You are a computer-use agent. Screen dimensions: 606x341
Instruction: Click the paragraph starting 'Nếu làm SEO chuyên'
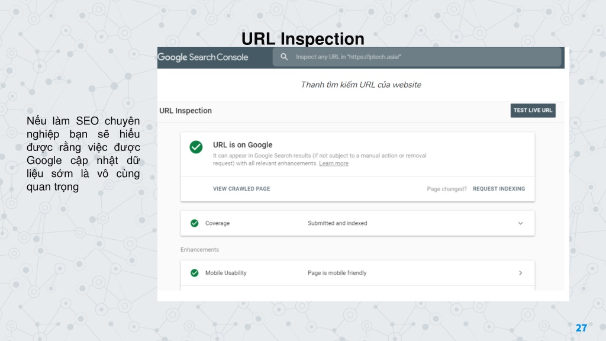(x=83, y=154)
